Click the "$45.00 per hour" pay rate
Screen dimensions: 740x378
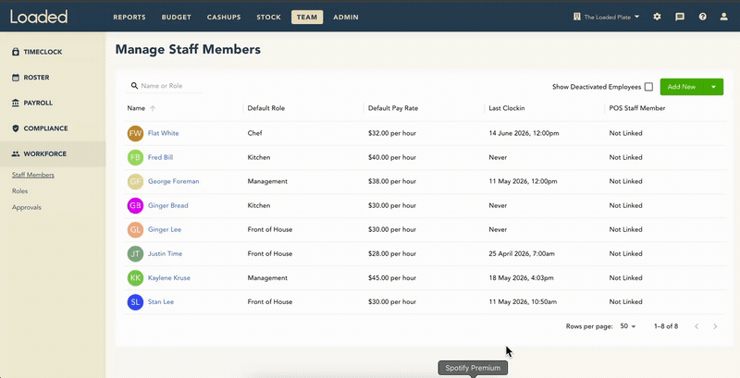392,278
